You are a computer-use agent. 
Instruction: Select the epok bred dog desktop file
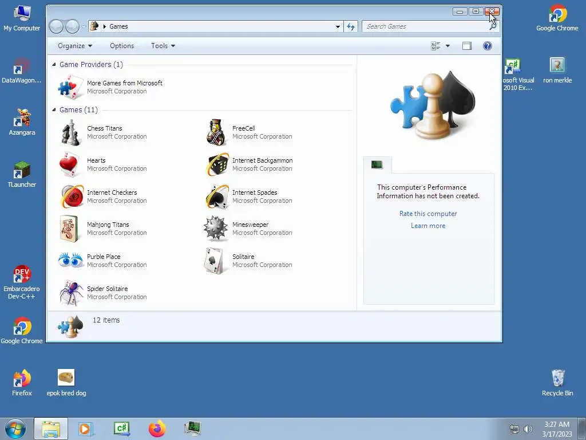pyautogui.click(x=66, y=383)
